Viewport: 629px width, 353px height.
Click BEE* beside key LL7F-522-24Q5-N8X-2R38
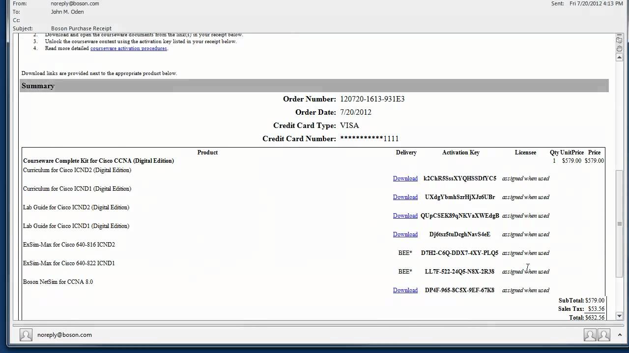click(405, 272)
